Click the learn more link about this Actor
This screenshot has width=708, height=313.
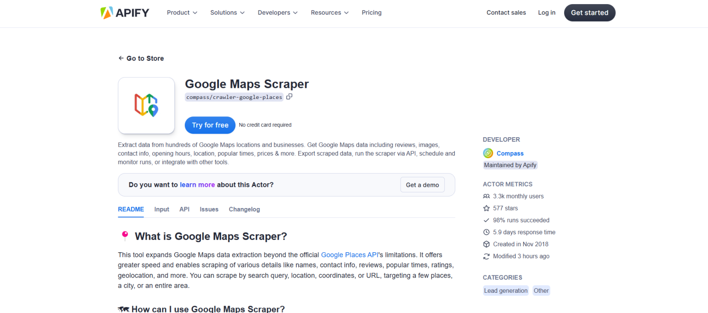coord(197,185)
